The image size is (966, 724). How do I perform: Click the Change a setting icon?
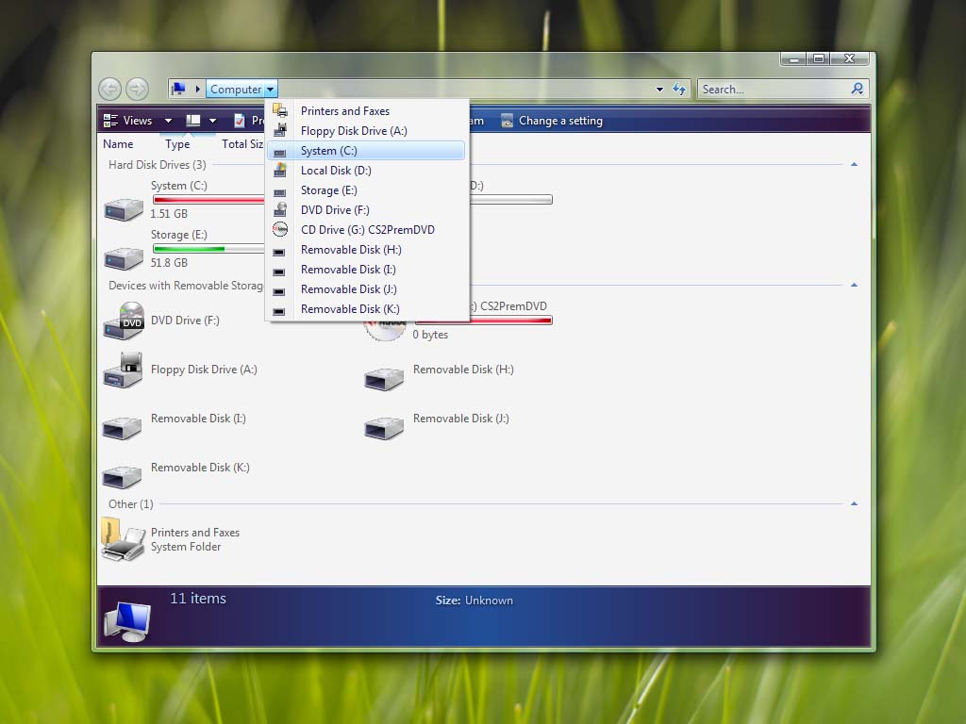coord(507,121)
